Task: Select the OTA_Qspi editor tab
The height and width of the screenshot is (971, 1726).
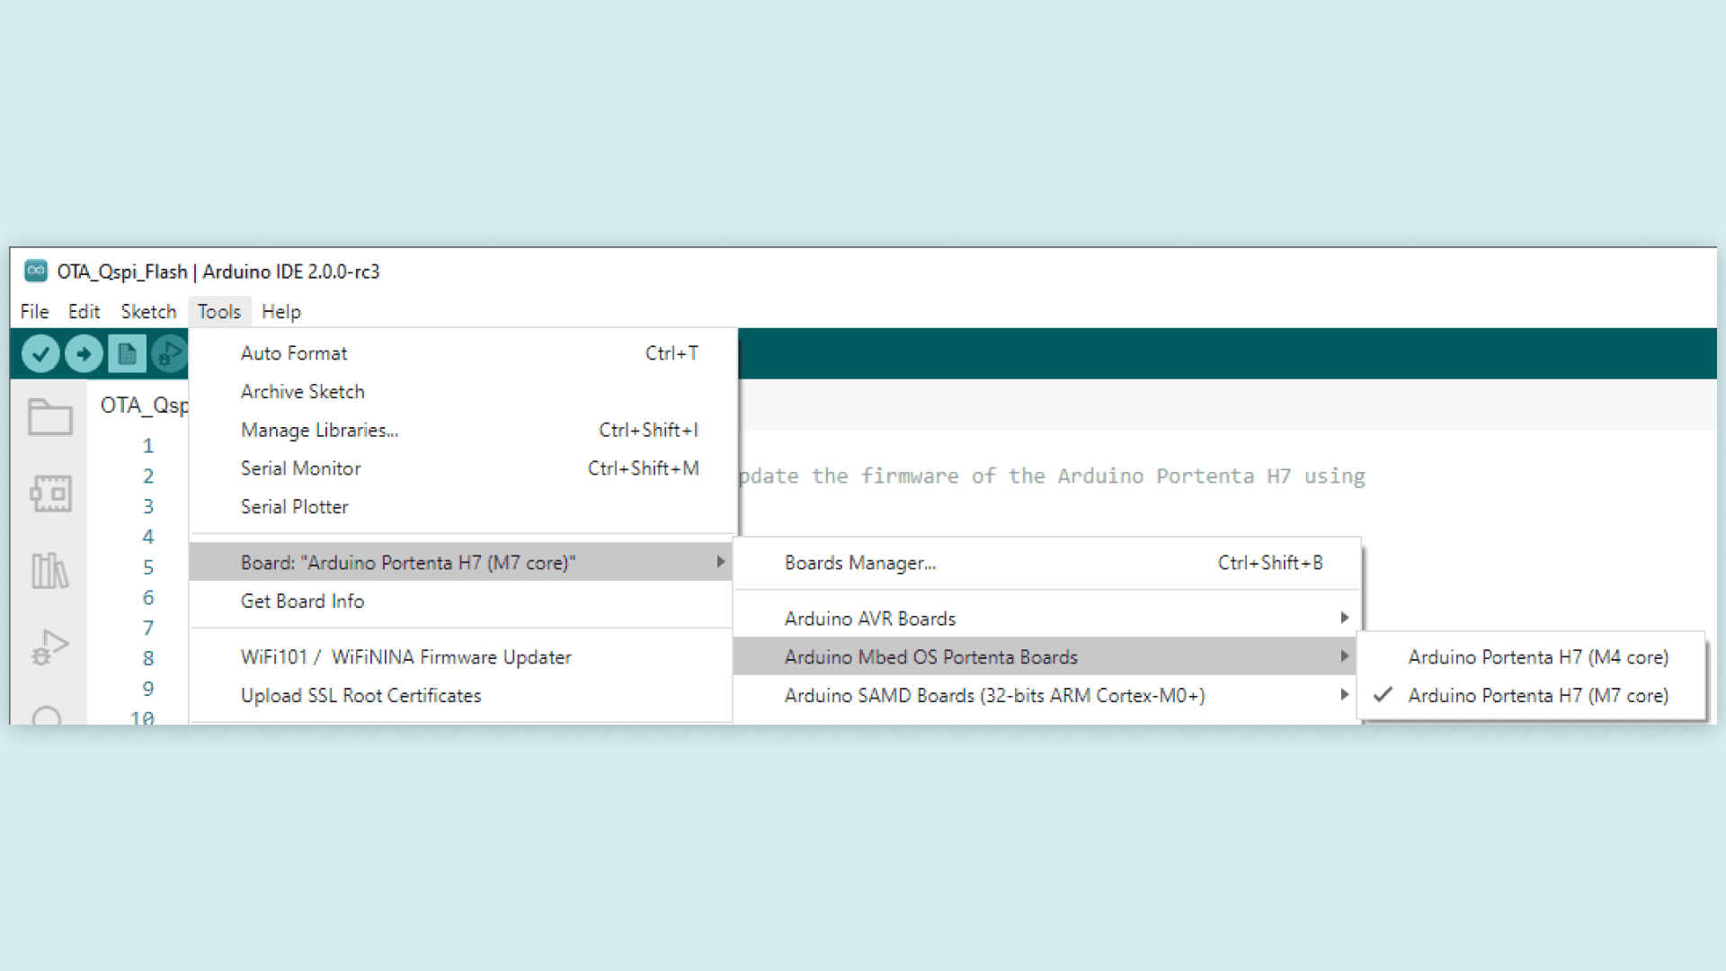Action: [x=144, y=405]
